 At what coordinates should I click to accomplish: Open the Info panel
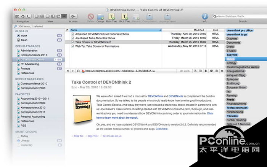205,16
